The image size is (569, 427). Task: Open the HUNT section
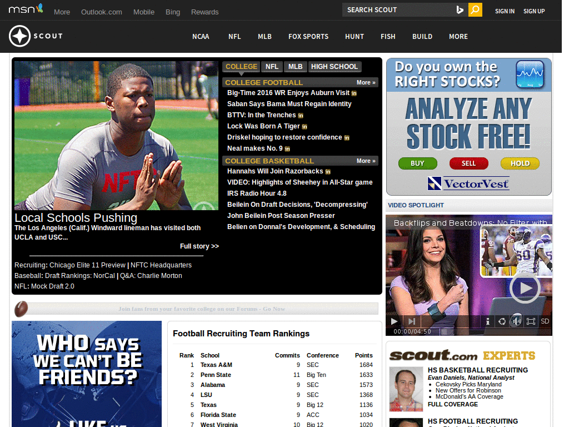click(355, 37)
